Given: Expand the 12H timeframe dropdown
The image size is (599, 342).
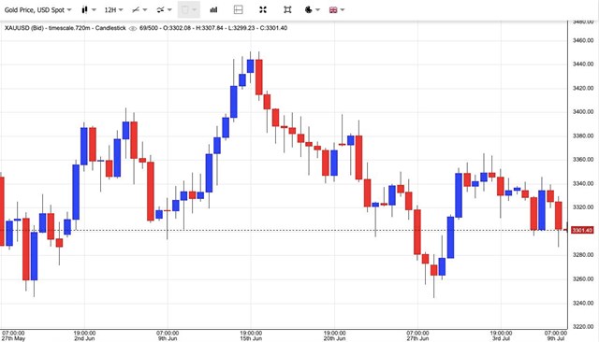Looking at the screenshot, I should [113, 10].
